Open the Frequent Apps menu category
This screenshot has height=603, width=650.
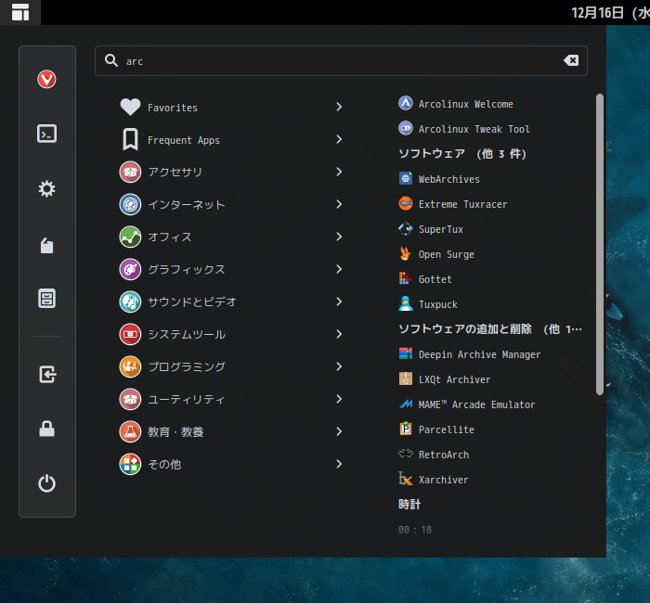231,139
